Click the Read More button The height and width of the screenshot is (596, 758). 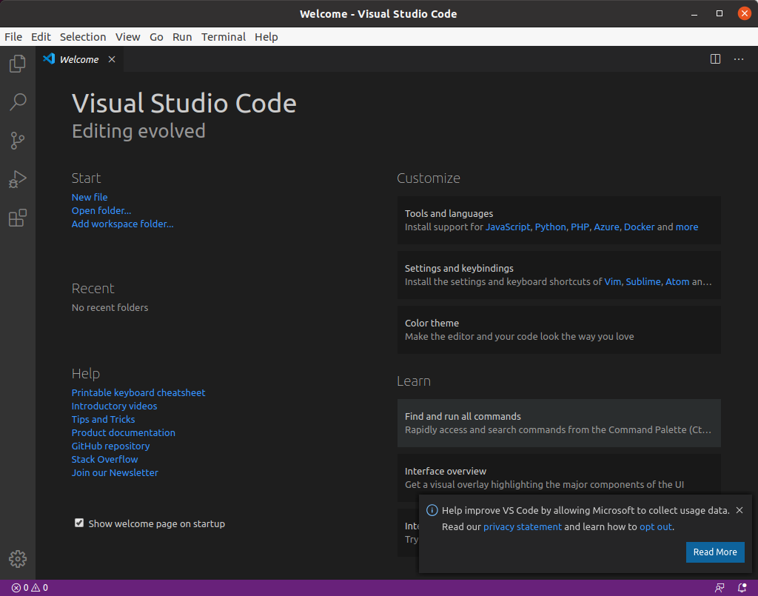coord(715,552)
